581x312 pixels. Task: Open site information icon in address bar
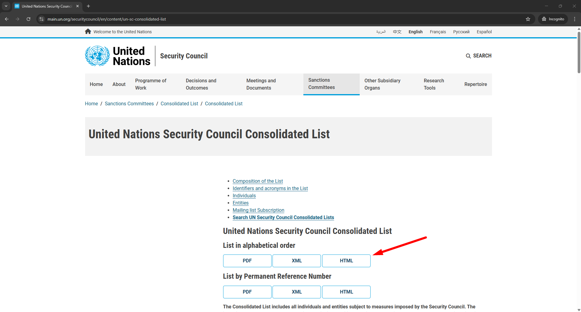41,19
